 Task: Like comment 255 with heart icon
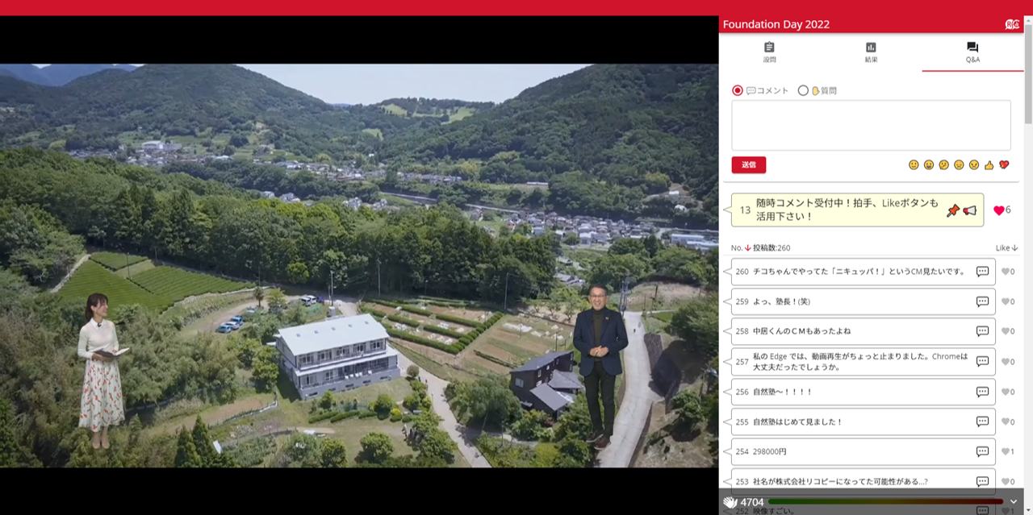tap(1006, 422)
